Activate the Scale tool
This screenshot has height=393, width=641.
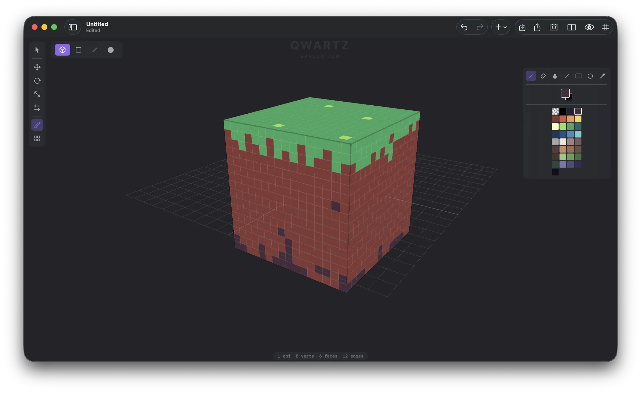point(37,94)
